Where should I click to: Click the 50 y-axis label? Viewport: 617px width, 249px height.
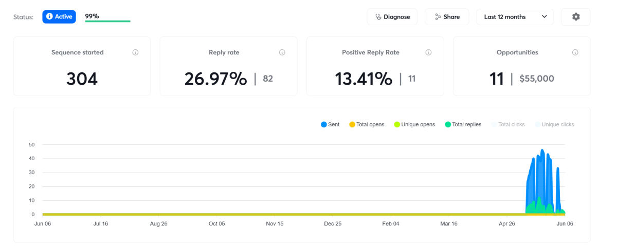(31, 145)
